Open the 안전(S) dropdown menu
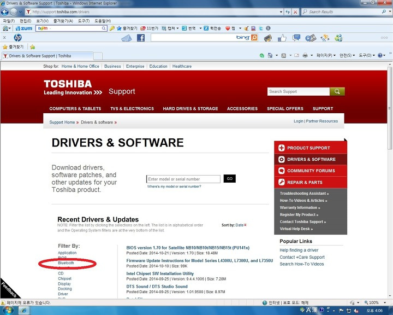This screenshot has width=393, height=315. (347, 55)
